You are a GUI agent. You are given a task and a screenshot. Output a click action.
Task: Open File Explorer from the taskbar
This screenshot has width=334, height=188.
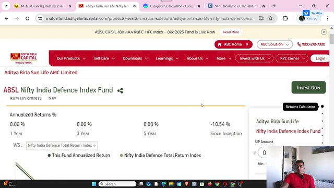point(171,184)
